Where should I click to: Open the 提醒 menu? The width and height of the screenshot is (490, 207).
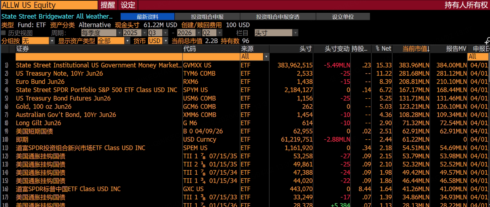tap(108, 5)
